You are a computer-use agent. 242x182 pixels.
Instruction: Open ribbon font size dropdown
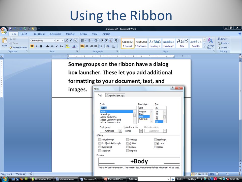point(63,40)
